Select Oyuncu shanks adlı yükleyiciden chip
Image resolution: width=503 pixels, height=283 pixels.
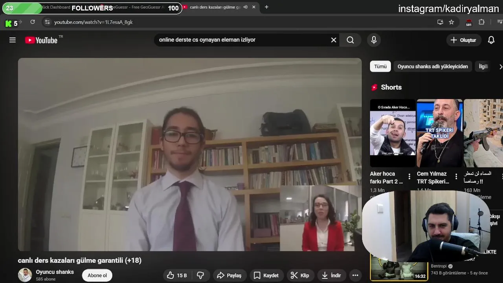click(433, 66)
